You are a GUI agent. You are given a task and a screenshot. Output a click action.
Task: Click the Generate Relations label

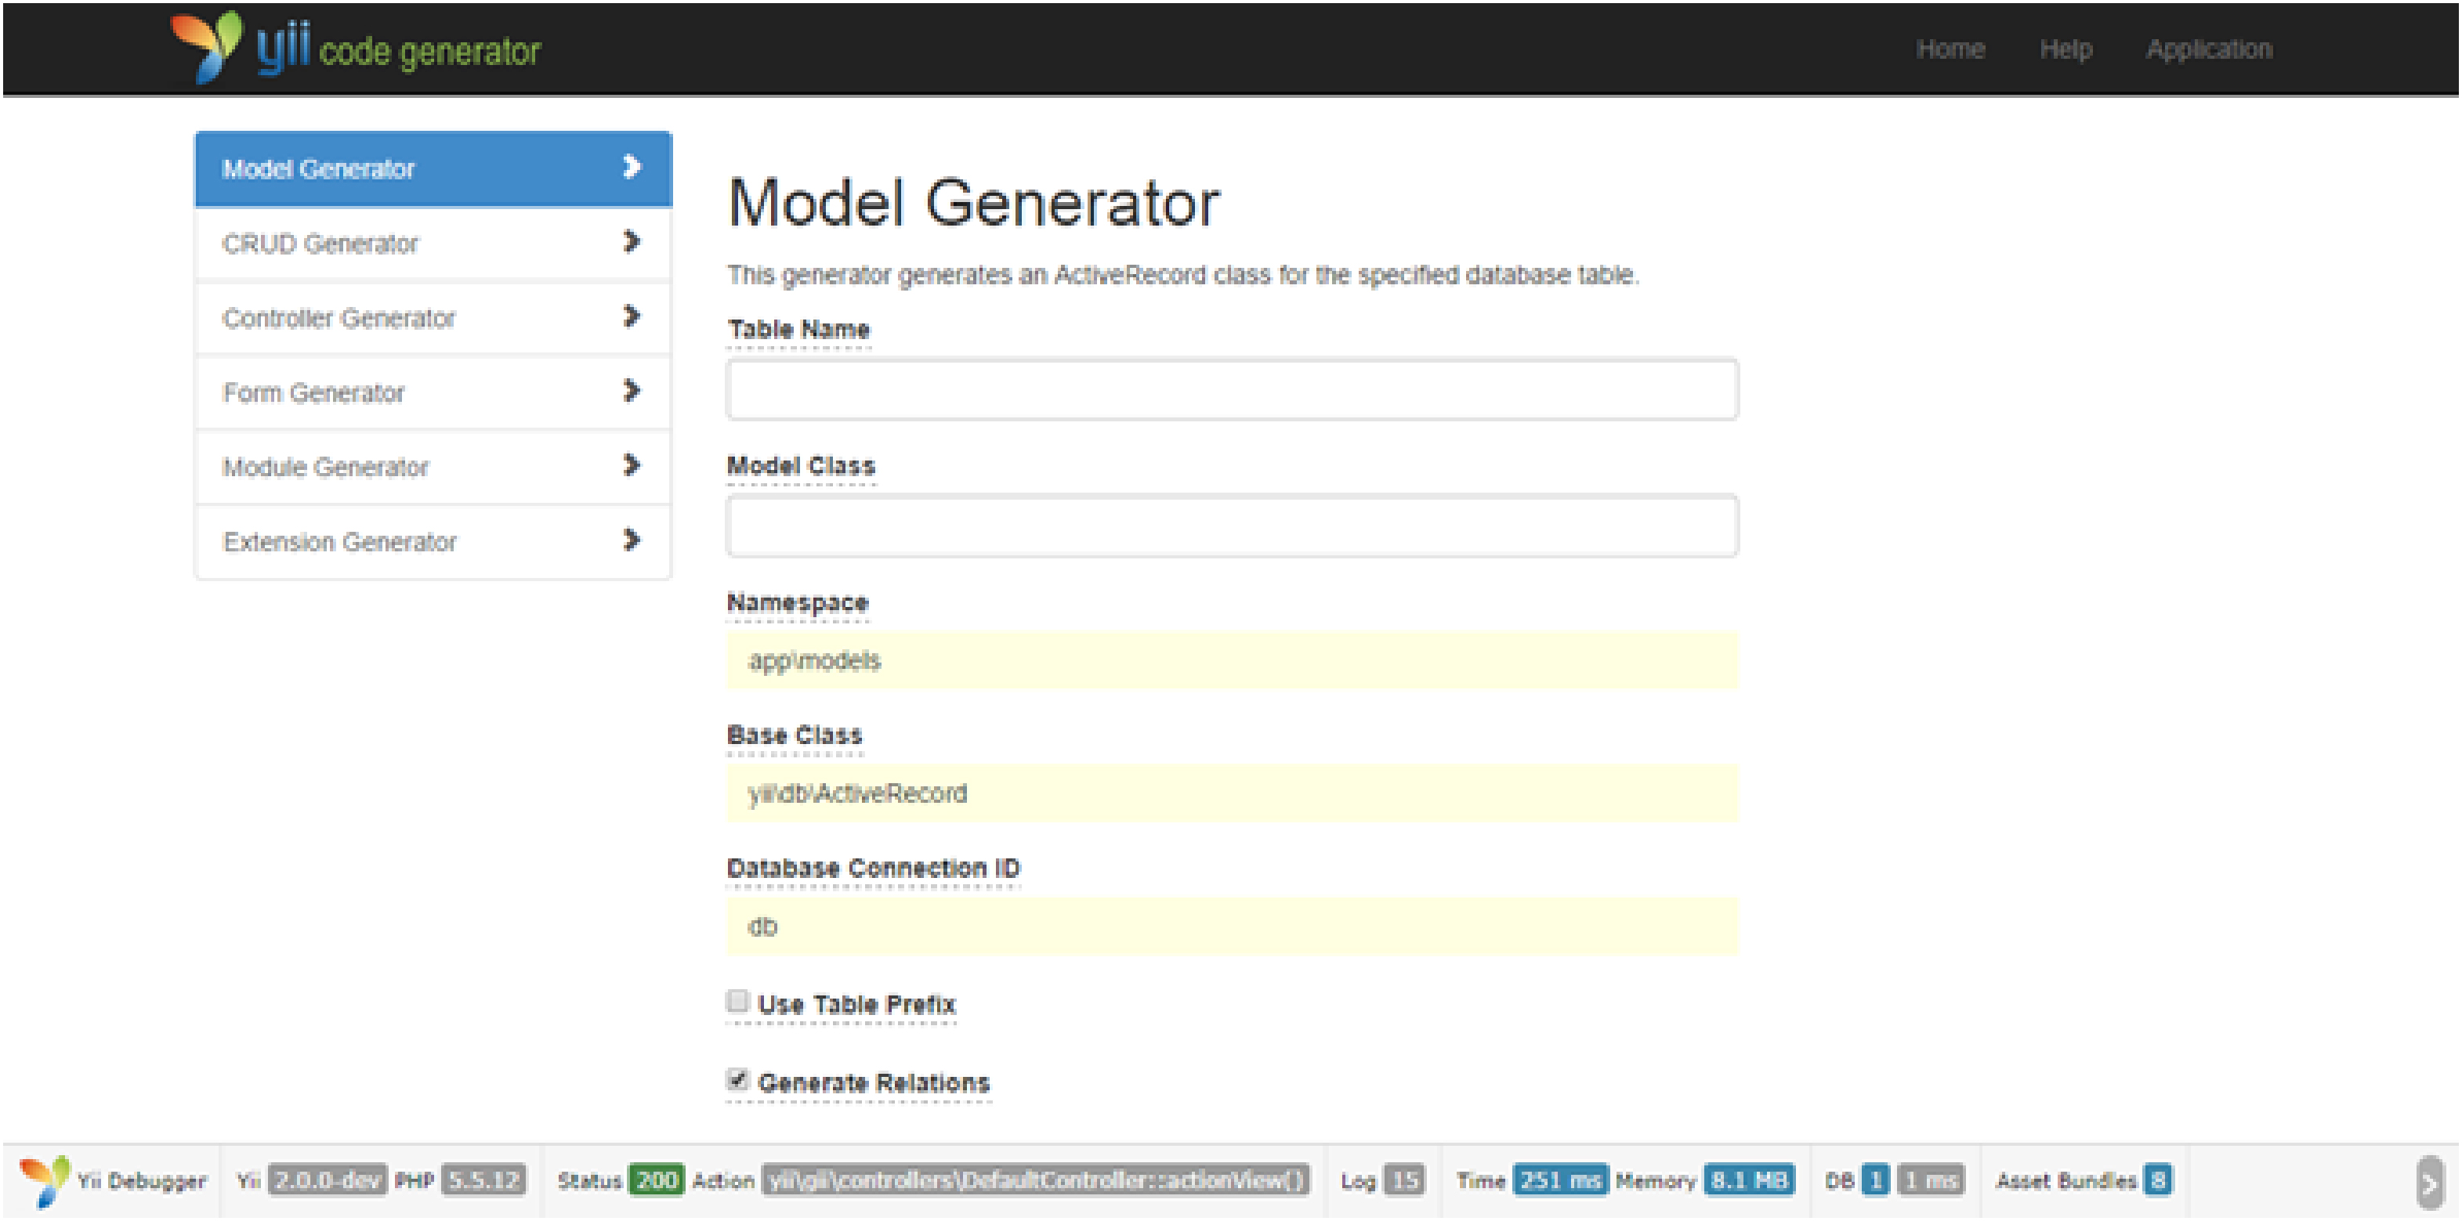click(874, 1083)
